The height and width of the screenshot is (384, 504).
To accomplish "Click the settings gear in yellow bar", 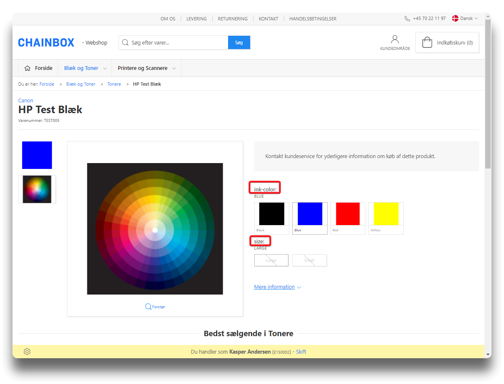I will [27, 352].
